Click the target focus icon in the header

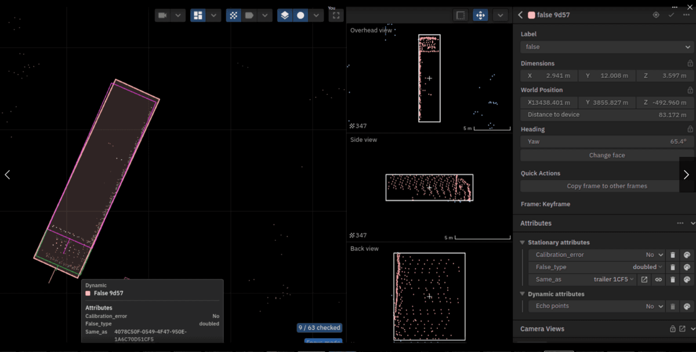[x=656, y=15]
